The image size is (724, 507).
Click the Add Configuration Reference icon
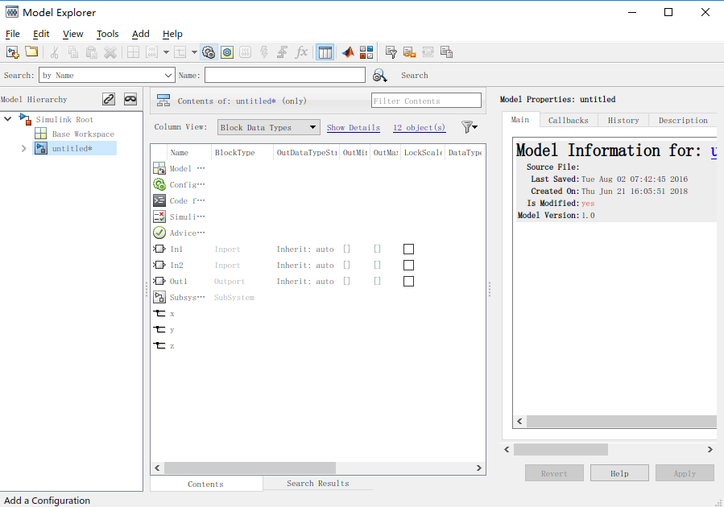227,52
